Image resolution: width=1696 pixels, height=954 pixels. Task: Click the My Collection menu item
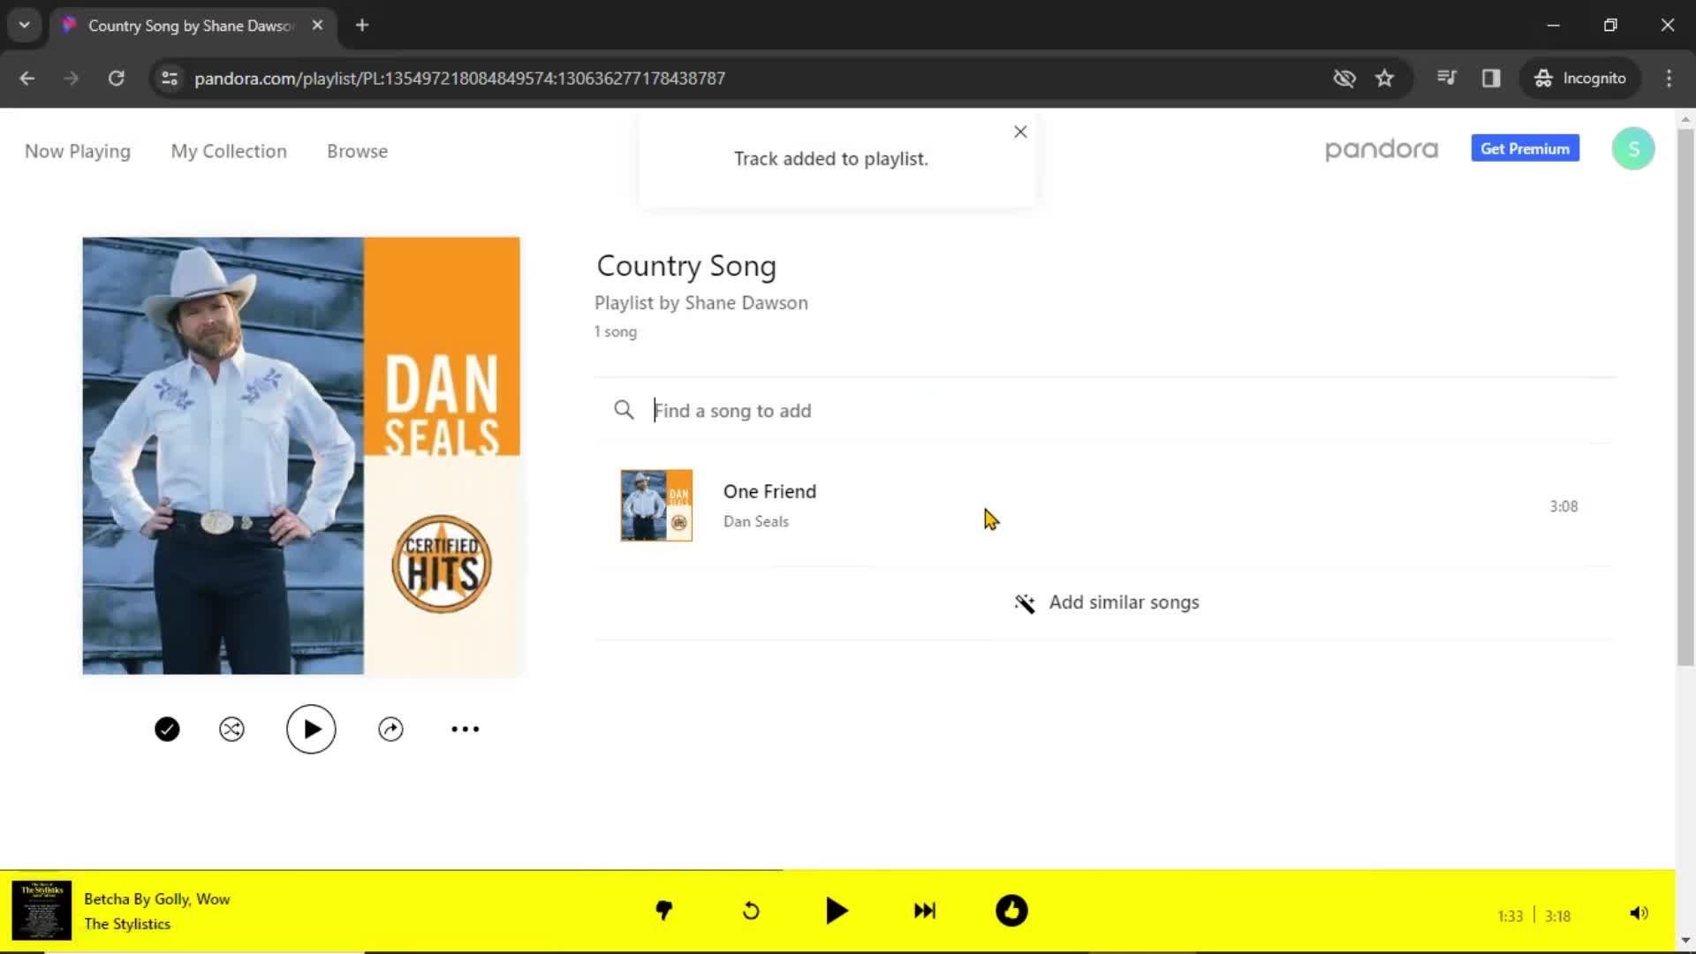(x=228, y=149)
